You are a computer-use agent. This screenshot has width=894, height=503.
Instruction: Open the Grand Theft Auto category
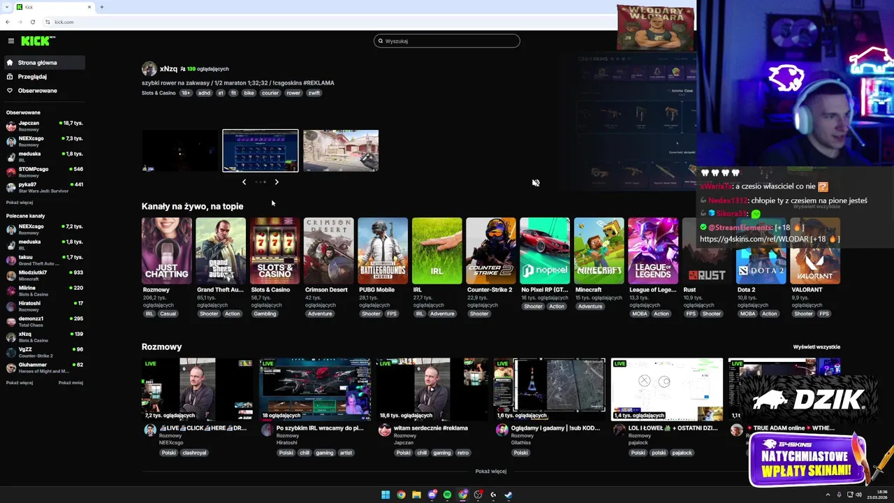tap(221, 251)
